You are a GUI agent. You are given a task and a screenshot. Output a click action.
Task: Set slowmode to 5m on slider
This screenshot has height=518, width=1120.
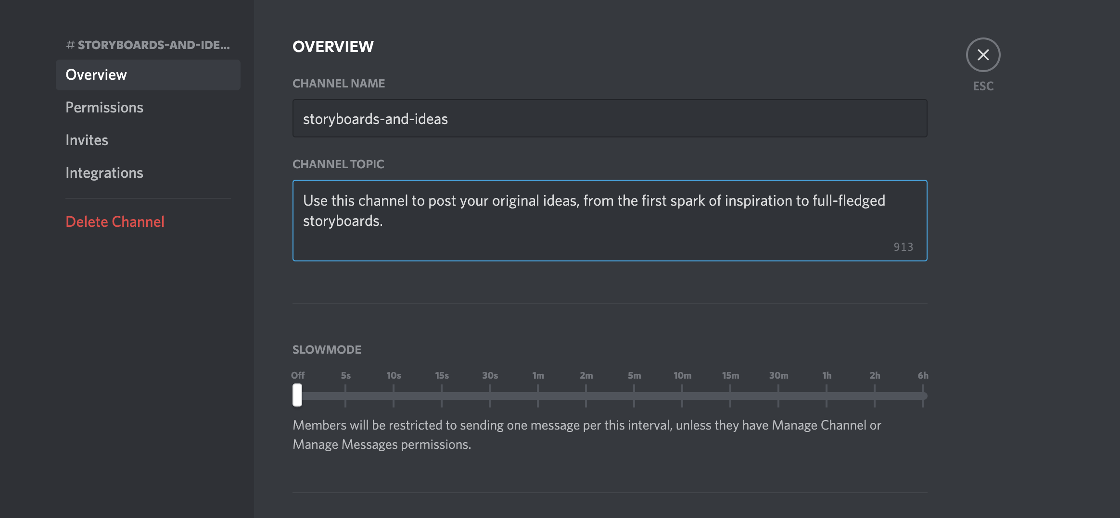pos(634,396)
